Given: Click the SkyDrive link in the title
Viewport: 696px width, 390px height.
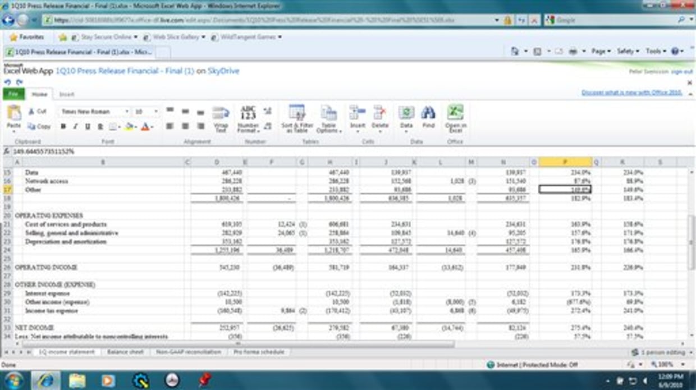Looking at the screenshot, I should tap(223, 71).
